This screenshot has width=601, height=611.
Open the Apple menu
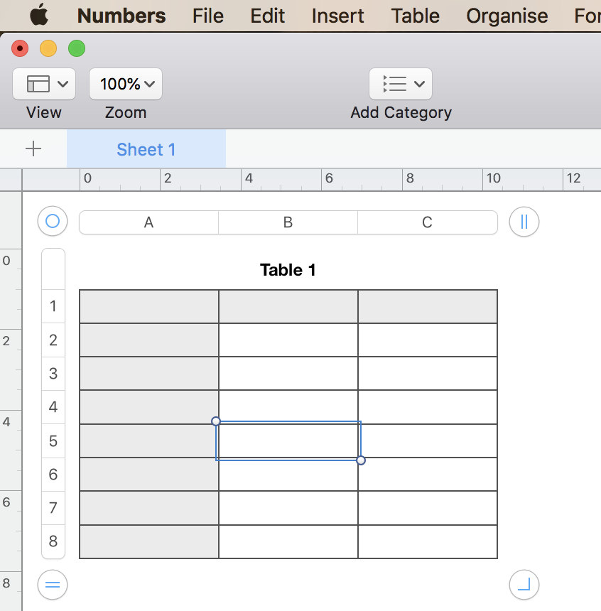(39, 15)
